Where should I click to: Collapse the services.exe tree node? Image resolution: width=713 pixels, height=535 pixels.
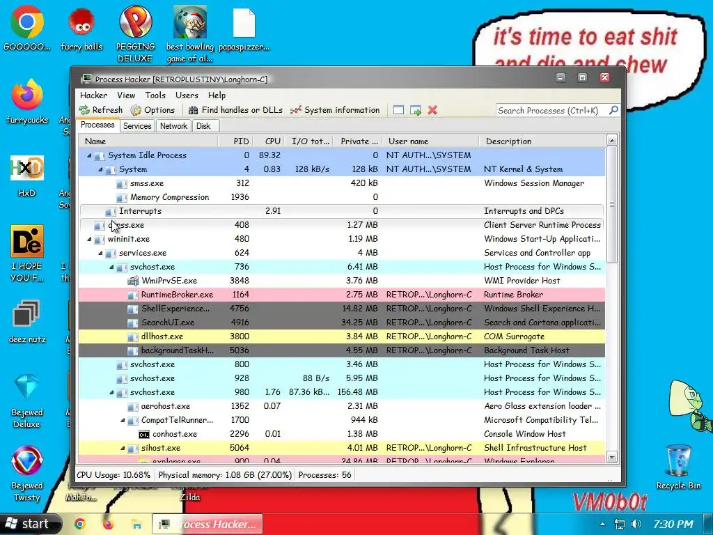click(100, 254)
